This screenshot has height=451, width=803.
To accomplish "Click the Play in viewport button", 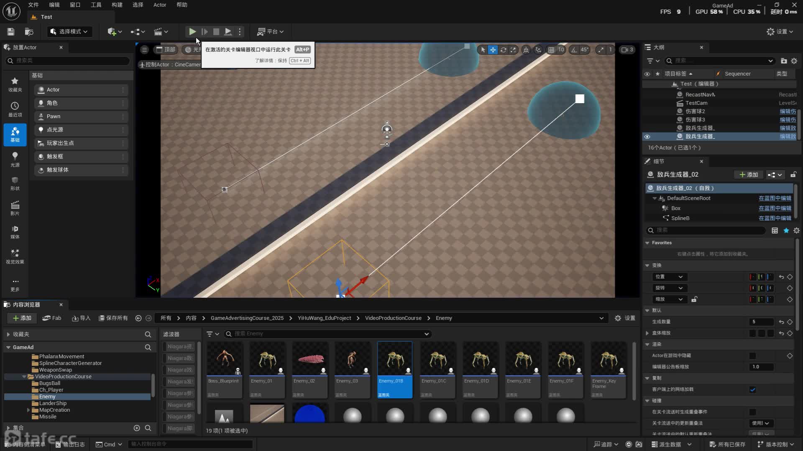I will point(192,31).
